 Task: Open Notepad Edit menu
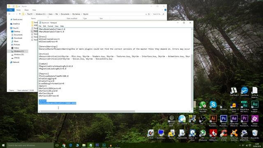[44, 26]
